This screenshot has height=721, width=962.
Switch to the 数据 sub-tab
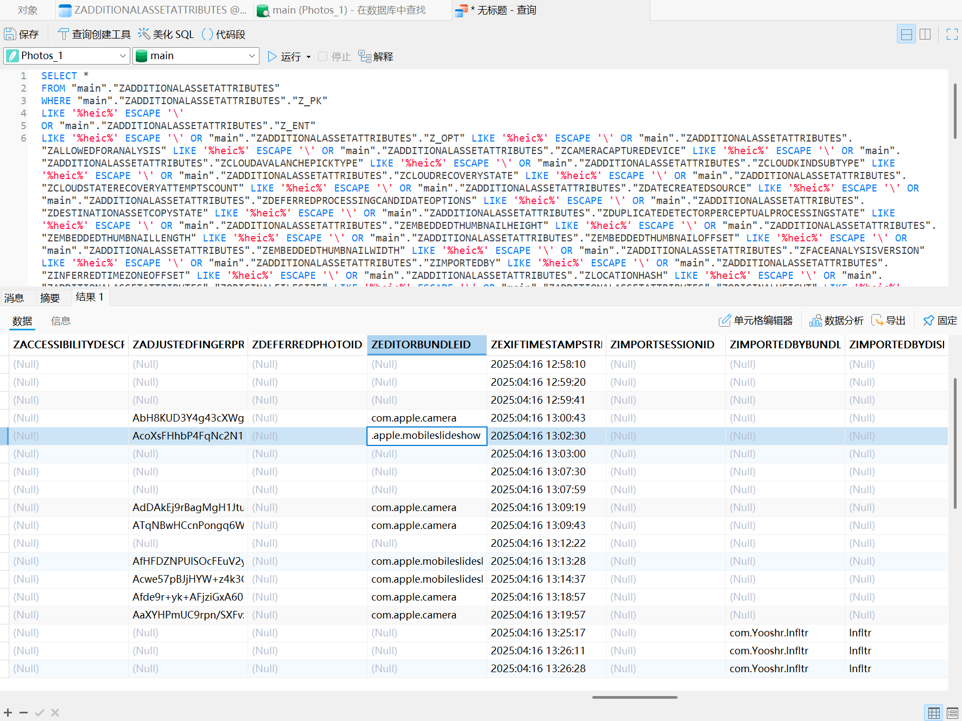(22, 321)
